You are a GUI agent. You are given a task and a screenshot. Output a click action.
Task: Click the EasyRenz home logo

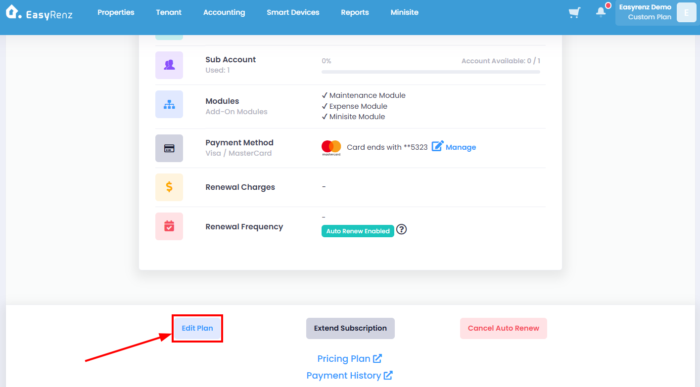(39, 13)
